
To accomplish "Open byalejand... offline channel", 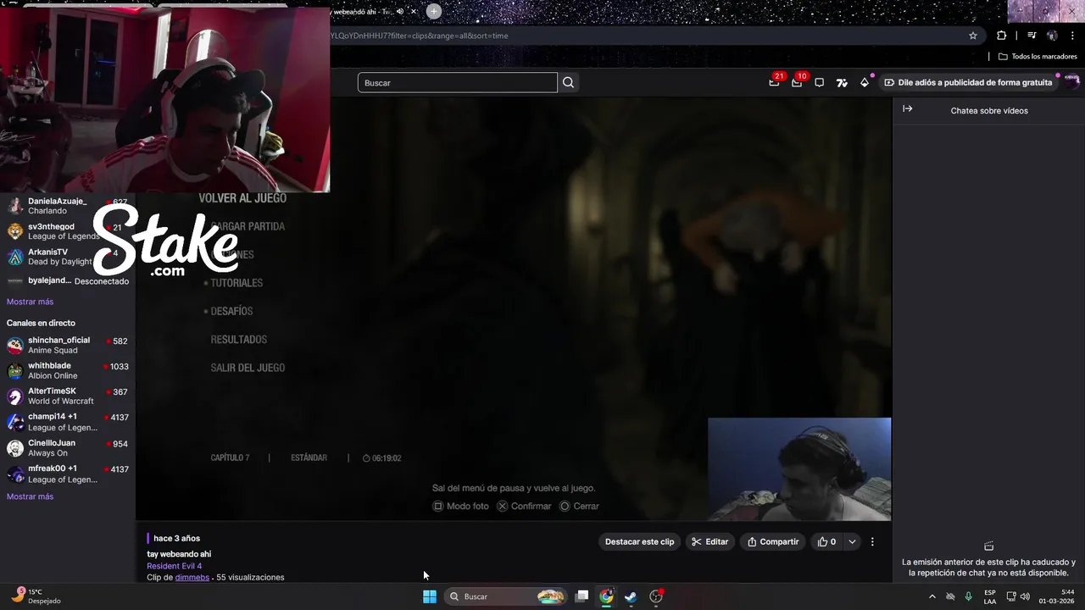I will [x=68, y=280].
